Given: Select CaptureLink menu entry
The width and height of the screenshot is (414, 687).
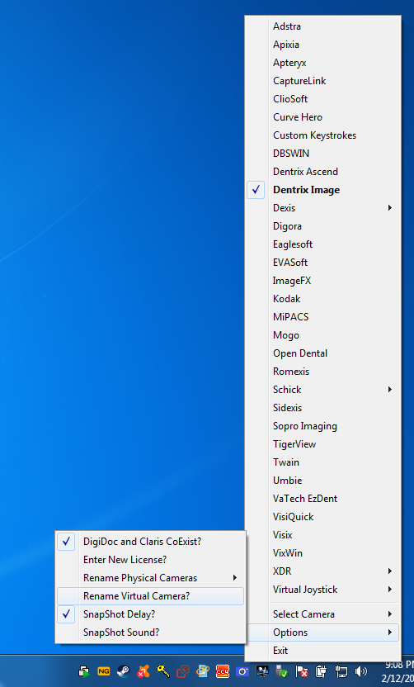Looking at the screenshot, I should pos(323,81).
